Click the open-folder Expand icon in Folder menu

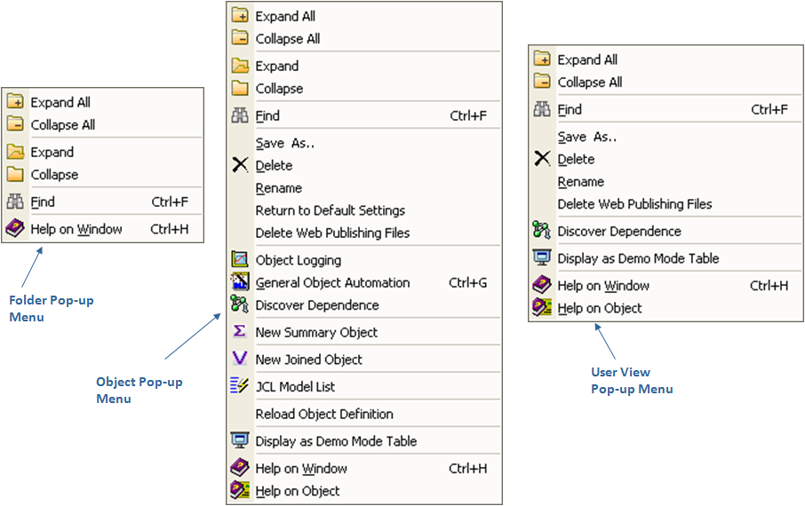15,152
